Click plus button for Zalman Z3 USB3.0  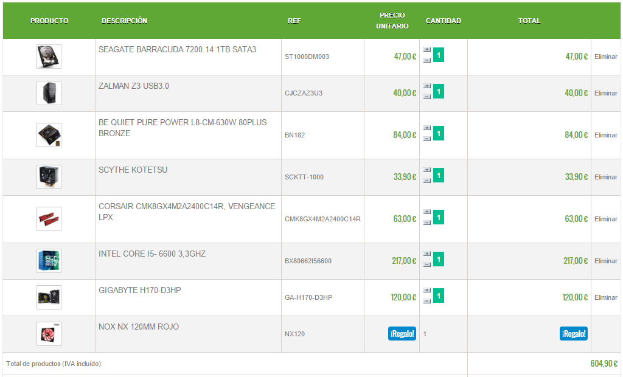(426, 86)
